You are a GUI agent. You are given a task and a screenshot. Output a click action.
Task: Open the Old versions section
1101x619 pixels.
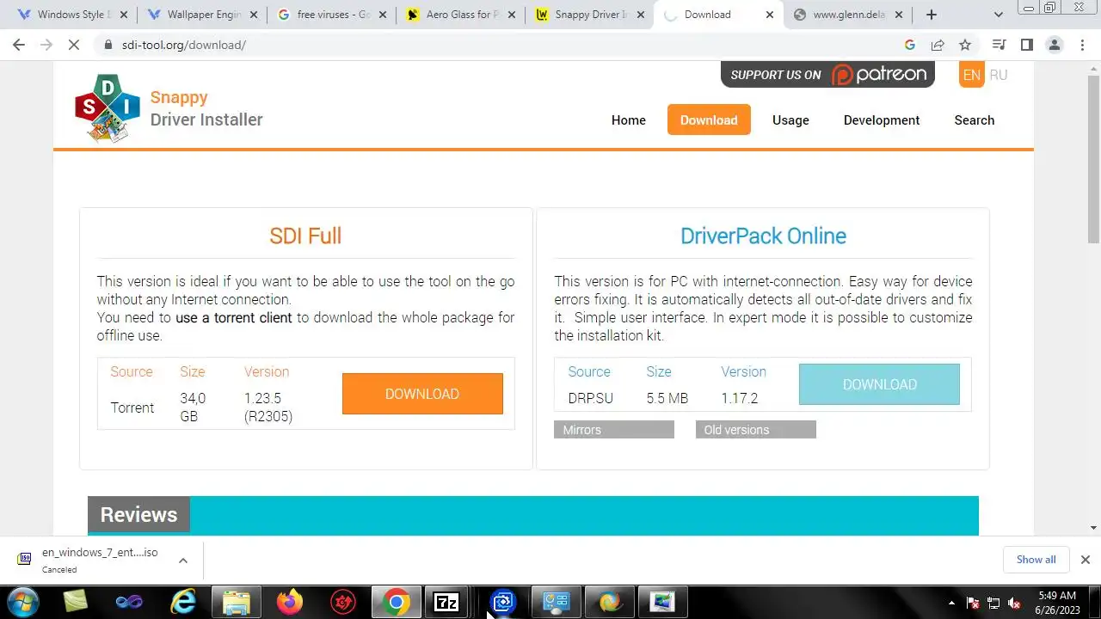(756, 430)
